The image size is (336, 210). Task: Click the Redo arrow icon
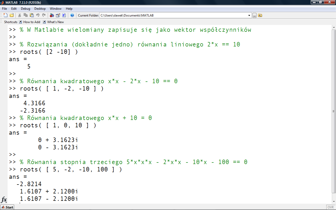pos(44,15)
